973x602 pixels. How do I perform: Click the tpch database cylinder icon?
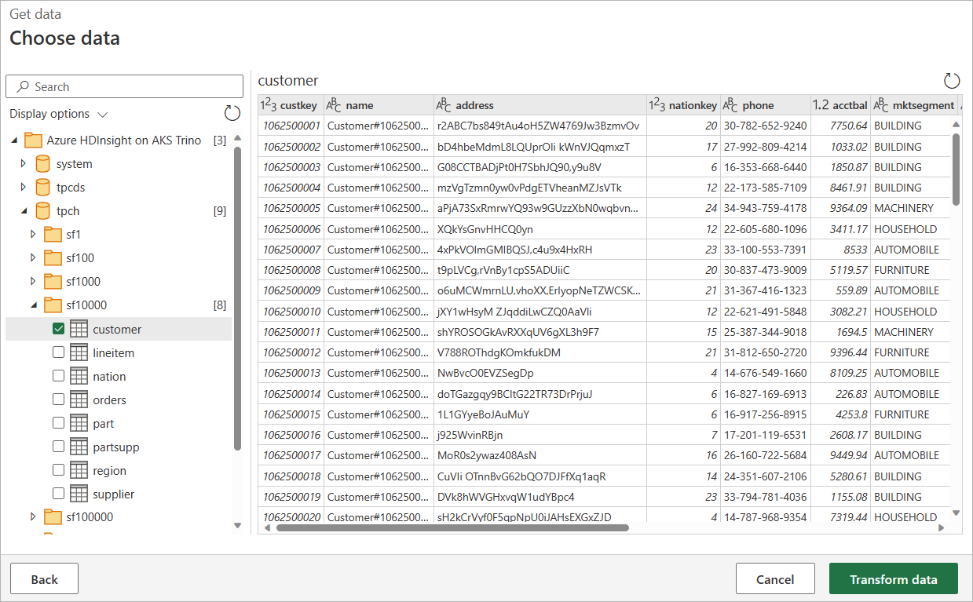click(42, 211)
